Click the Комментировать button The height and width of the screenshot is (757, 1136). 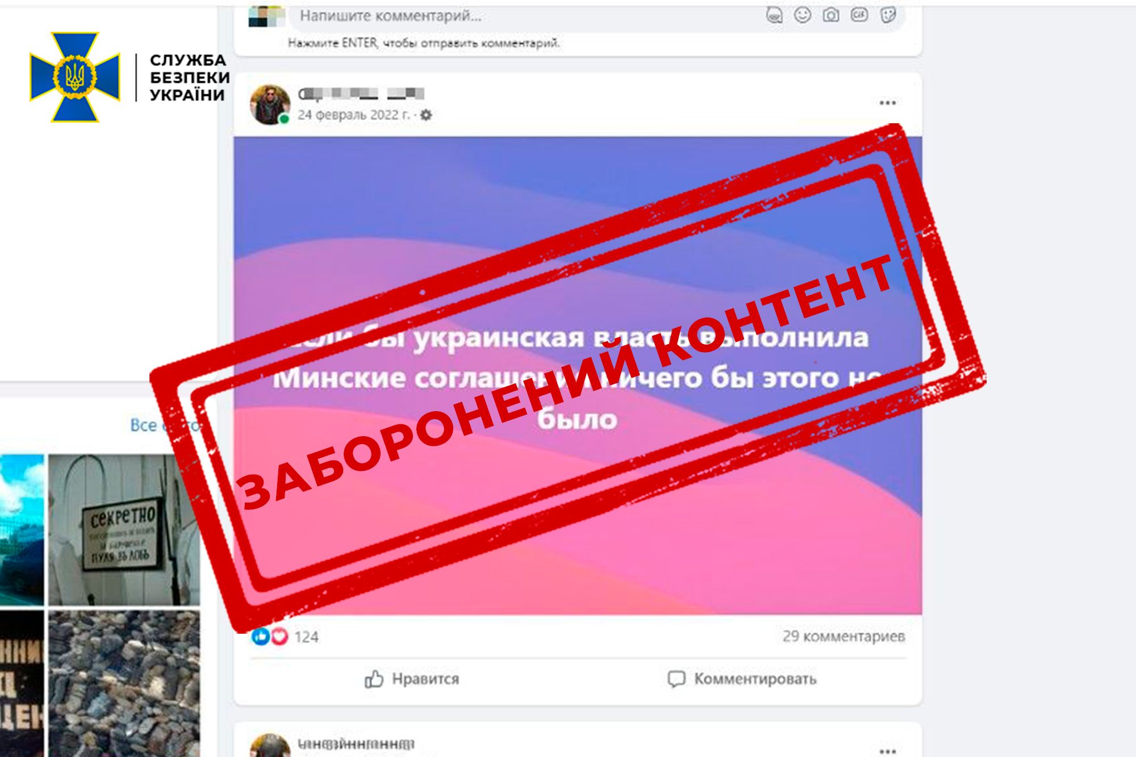[742, 679]
